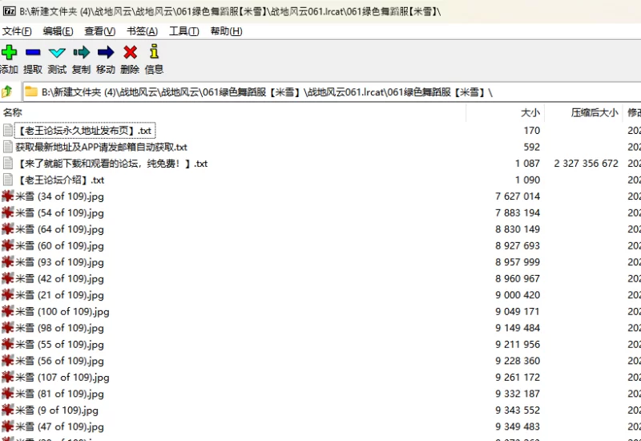The width and height of the screenshot is (641, 441).
Task: Click size value 9 228 360
Action: tap(518, 361)
